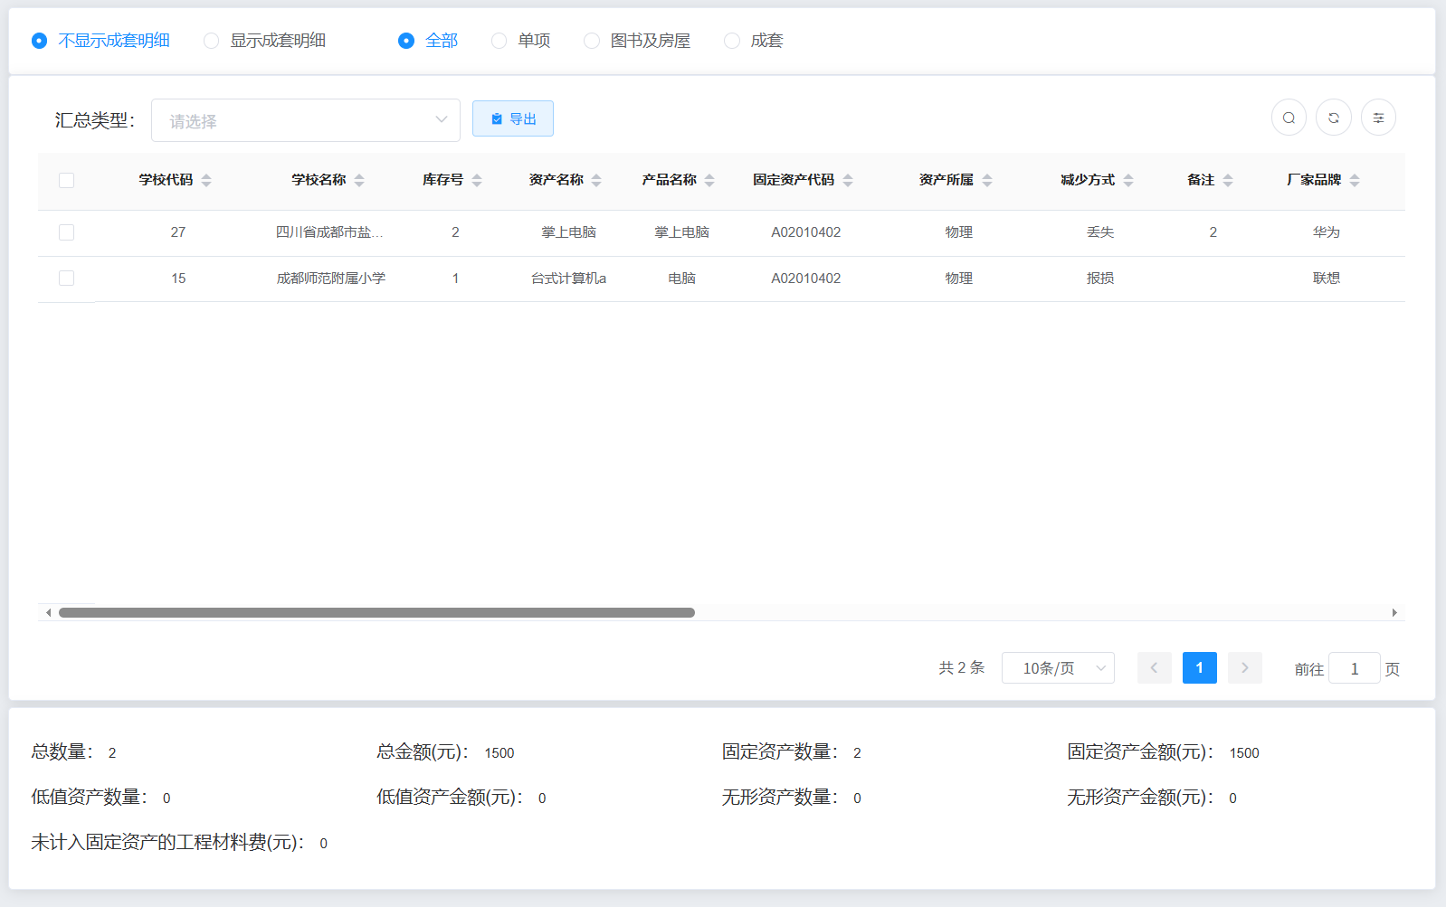1446x907 pixels.
Task: Check the select-all header checkbox
Action: (66, 180)
